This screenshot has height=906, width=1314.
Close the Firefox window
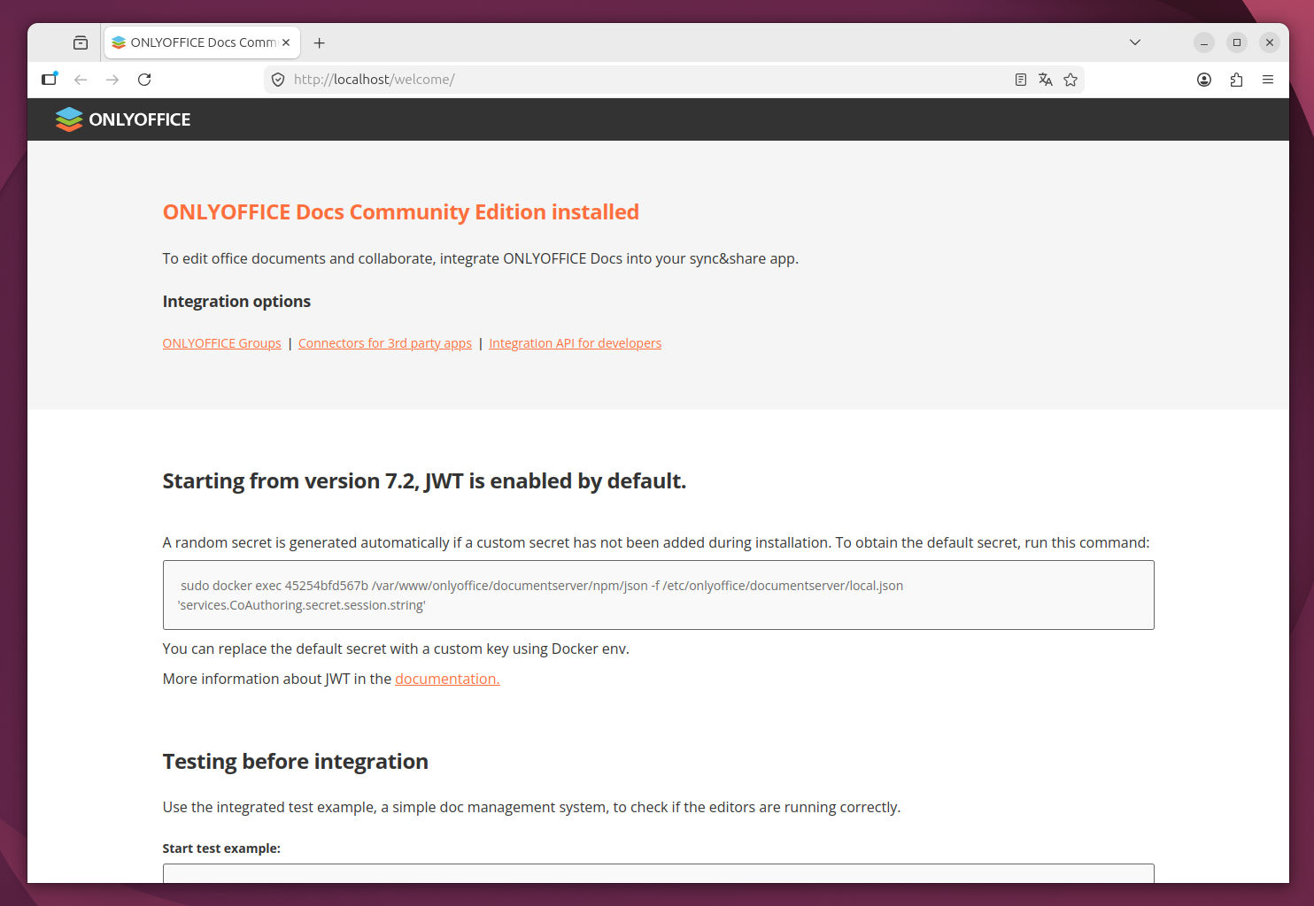point(1270,42)
